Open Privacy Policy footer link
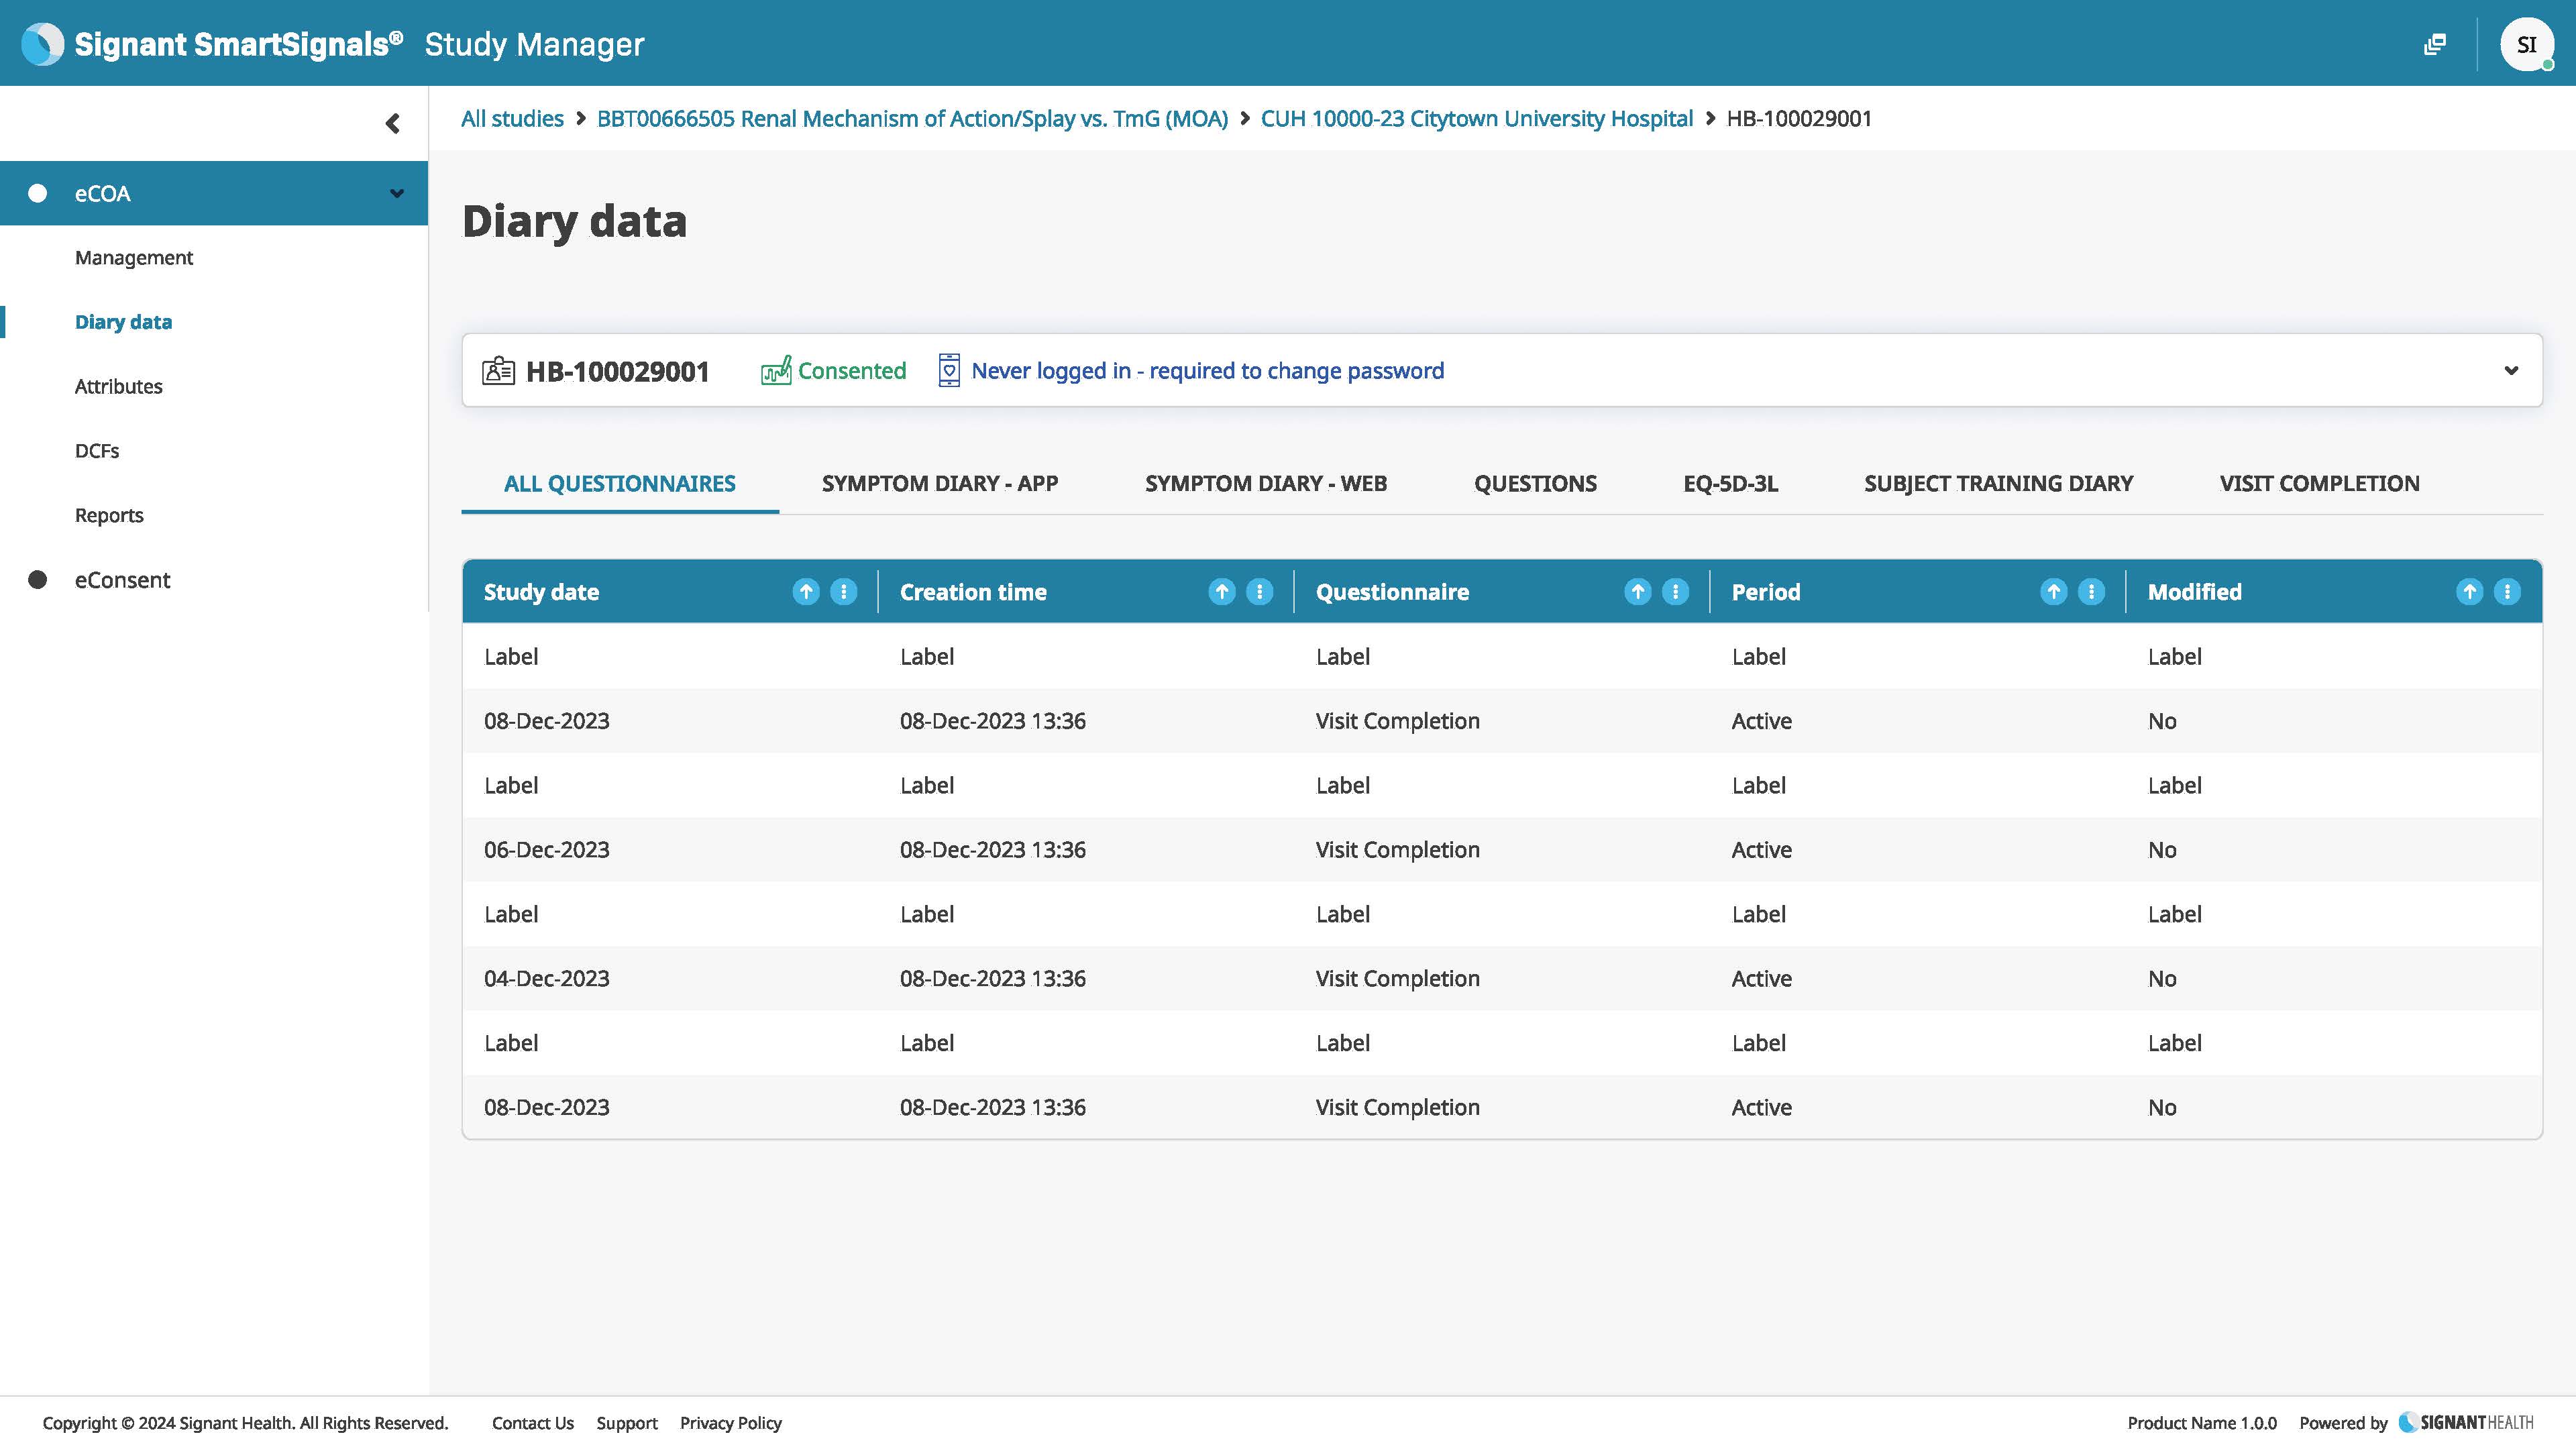The width and height of the screenshot is (2576, 1449). tap(731, 1423)
